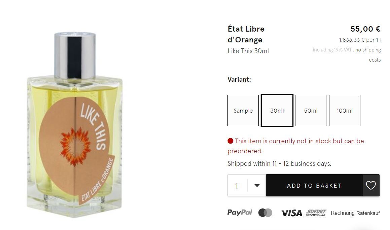Open the quantity dropdown arrow

point(257,186)
